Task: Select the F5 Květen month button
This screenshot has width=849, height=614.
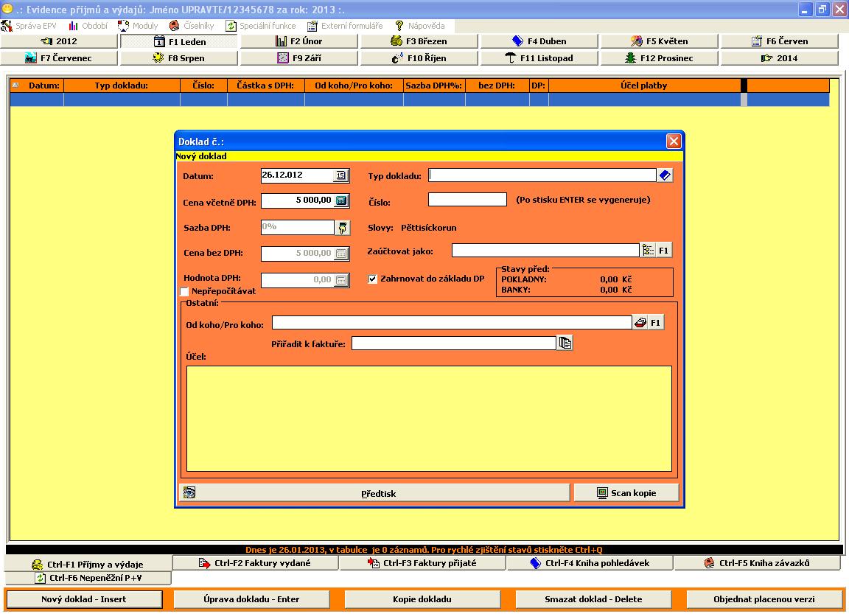Action: [x=660, y=41]
